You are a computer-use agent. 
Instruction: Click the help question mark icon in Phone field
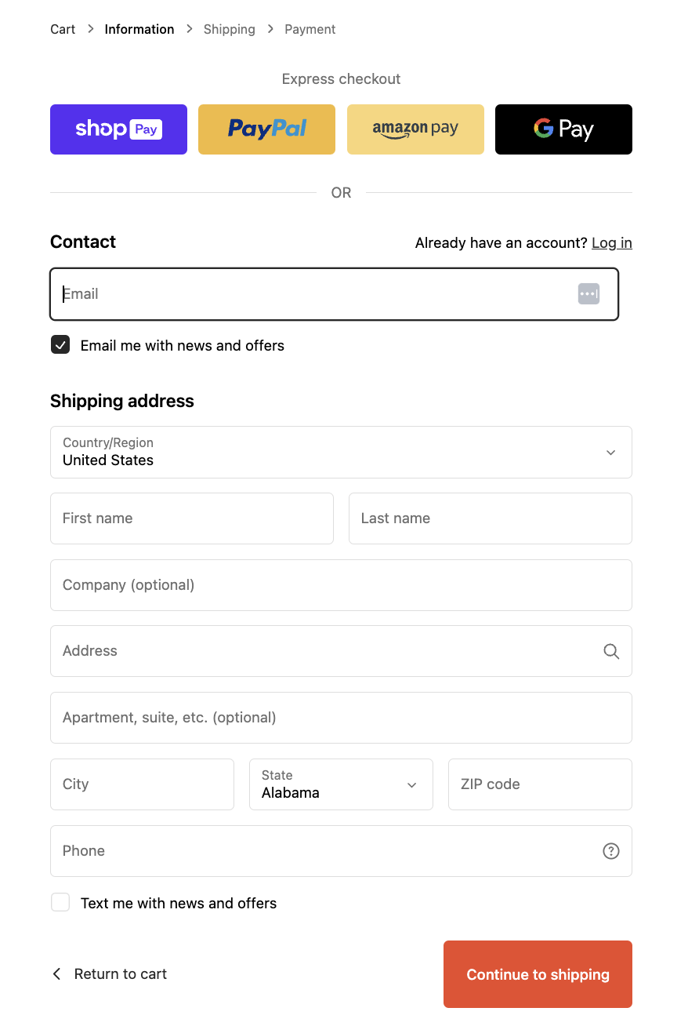point(611,851)
